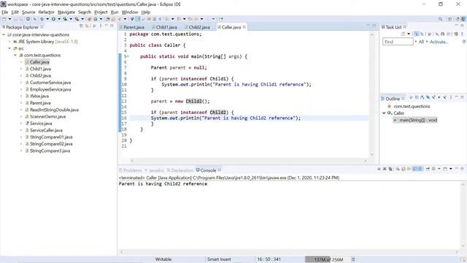Select ScannerDemo.java in Package Explorer
This screenshot has width=467, height=263.
tap(47, 117)
